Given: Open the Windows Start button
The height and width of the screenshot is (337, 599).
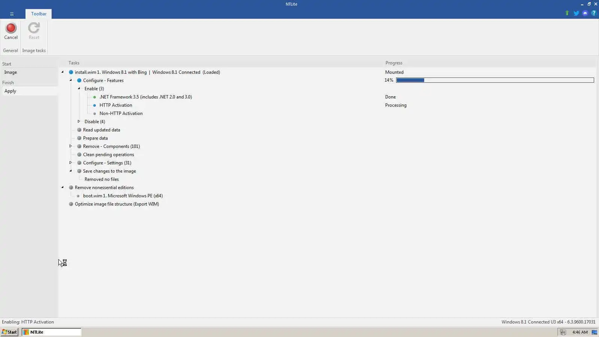Looking at the screenshot, I should pos(9,332).
